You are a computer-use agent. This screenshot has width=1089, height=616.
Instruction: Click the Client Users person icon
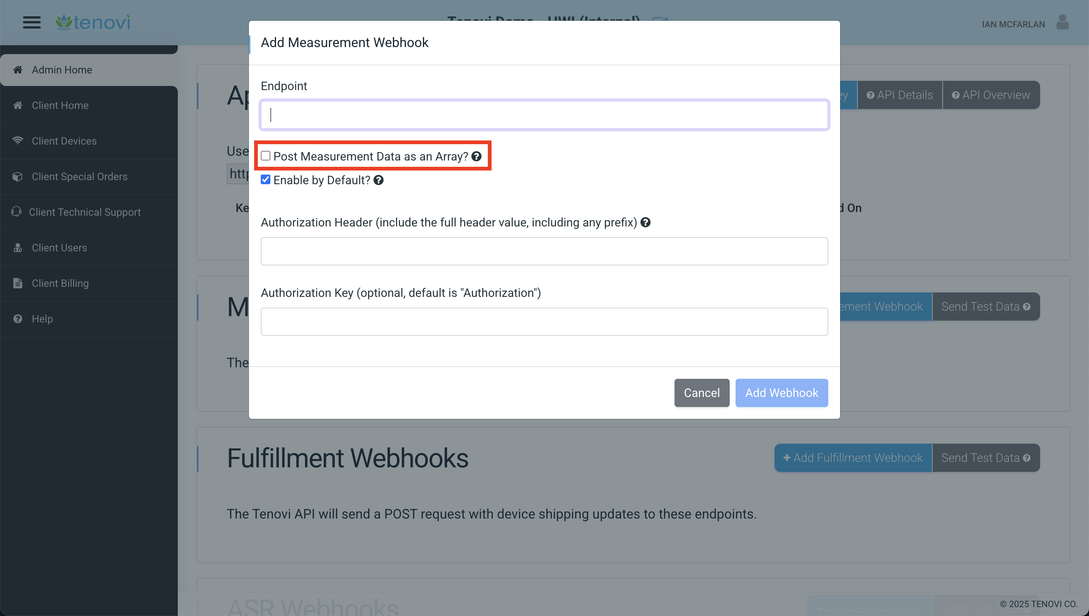click(x=17, y=247)
